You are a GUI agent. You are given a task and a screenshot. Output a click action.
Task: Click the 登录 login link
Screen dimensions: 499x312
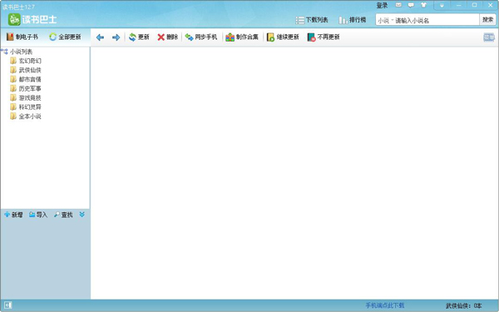(x=382, y=6)
